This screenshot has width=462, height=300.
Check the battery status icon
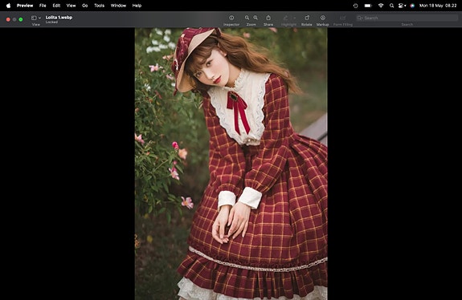point(368,6)
